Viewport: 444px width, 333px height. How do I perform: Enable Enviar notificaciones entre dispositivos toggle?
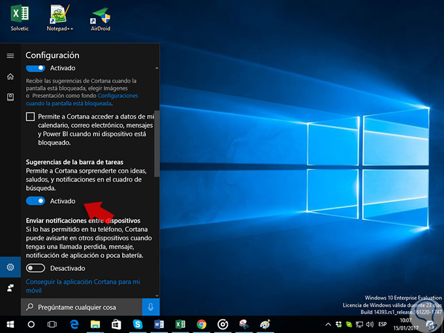pos(35,268)
